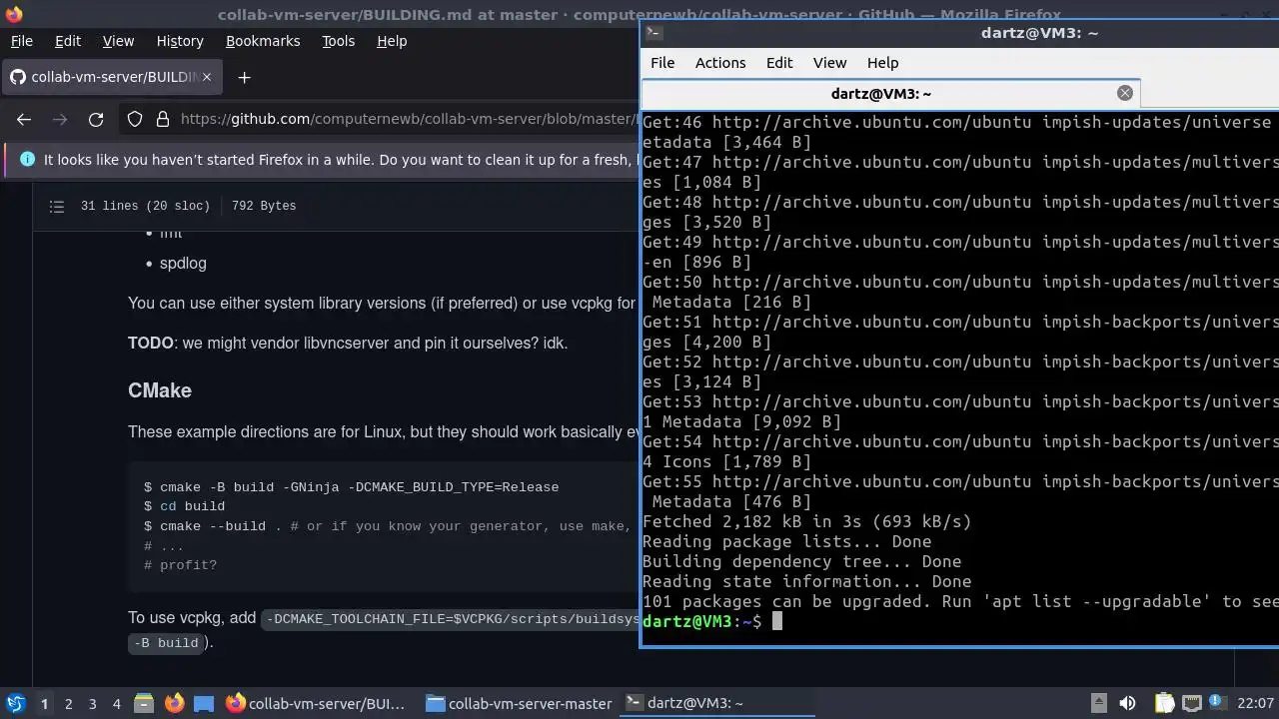Click '101 packages can be upgraded' line
Screen dimensions: 1279x719
(960, 601)
